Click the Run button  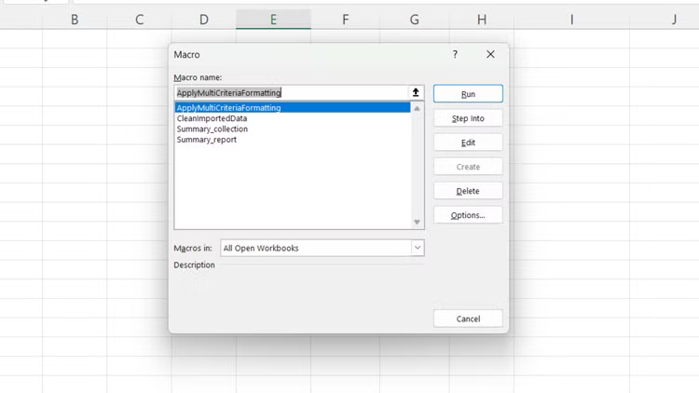click(x=468, y=94)
